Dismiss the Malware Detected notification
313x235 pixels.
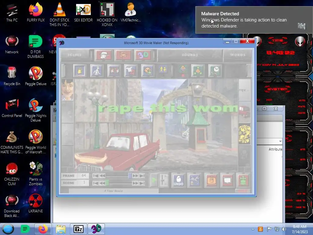(x=254, y=20)
